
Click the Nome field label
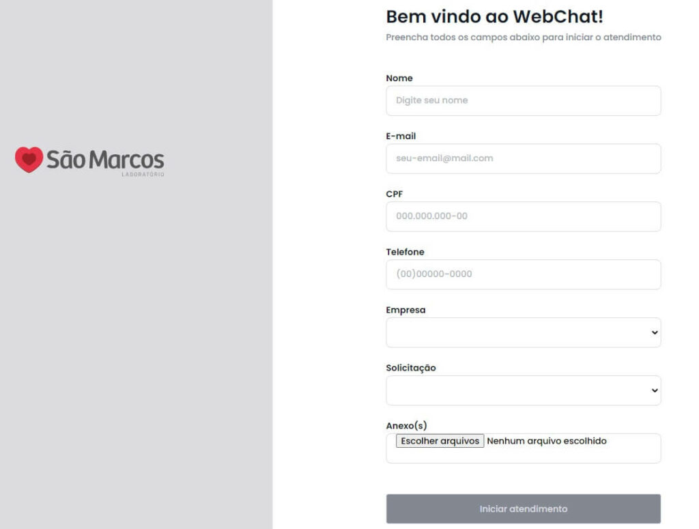click(x=399, y=78)
